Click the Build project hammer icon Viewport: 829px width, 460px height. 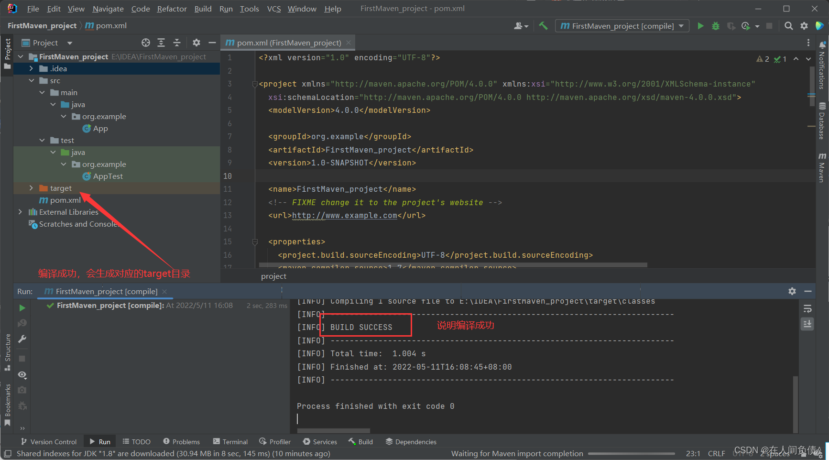pos(543,26)
